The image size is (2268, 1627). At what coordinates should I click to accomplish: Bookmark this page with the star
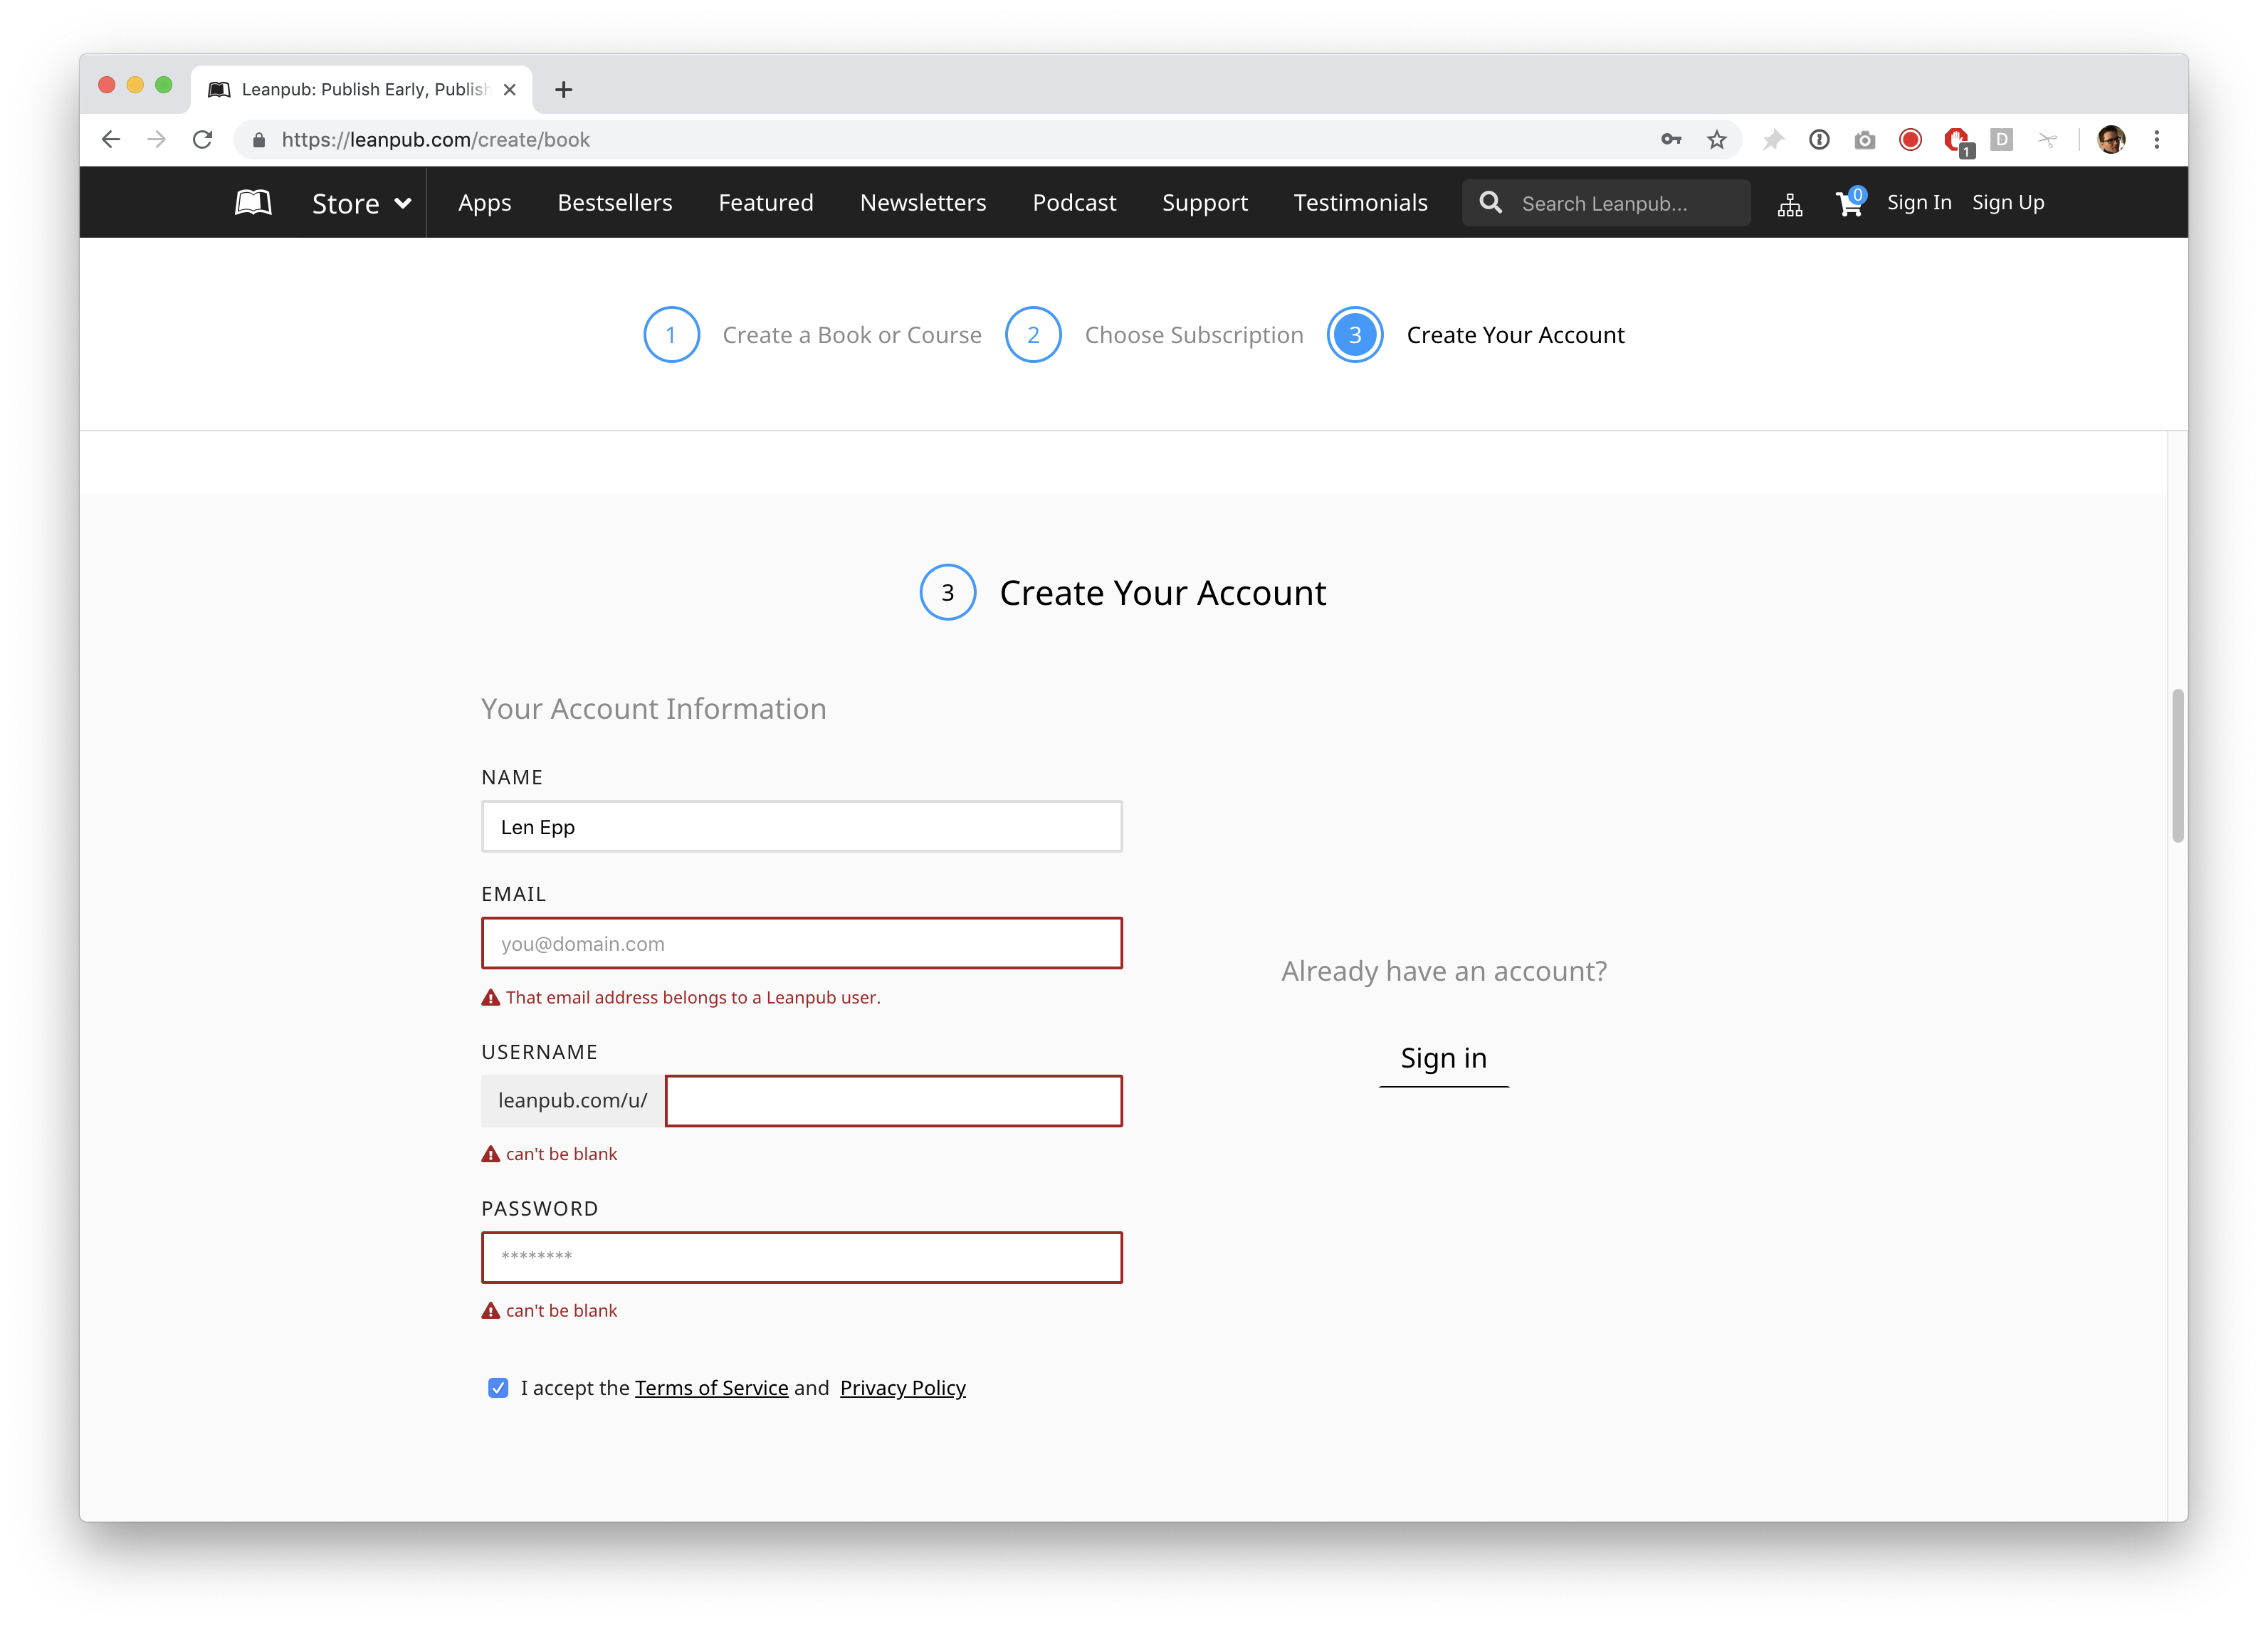(1717, 139)
